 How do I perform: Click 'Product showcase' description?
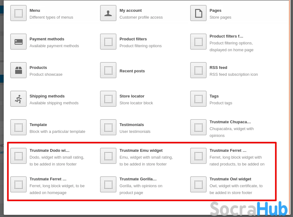point(46,74)
